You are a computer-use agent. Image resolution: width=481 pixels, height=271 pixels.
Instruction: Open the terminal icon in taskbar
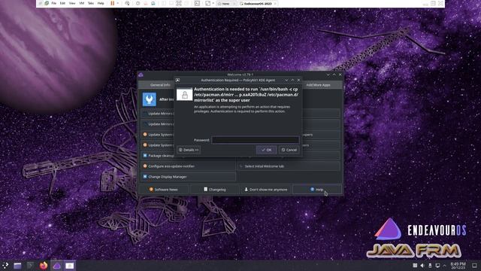click(x=30, y=266)
